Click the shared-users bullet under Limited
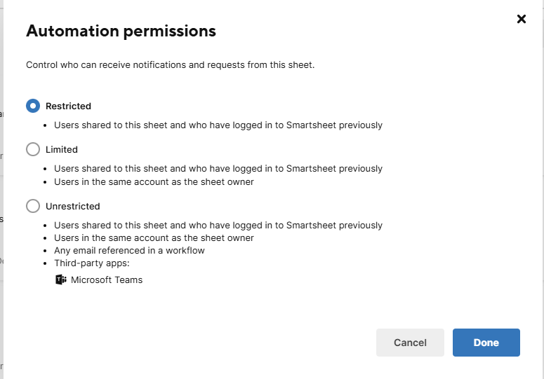Image resolution: width=544 pixels, height=379 pixels. tap(218, 169)
